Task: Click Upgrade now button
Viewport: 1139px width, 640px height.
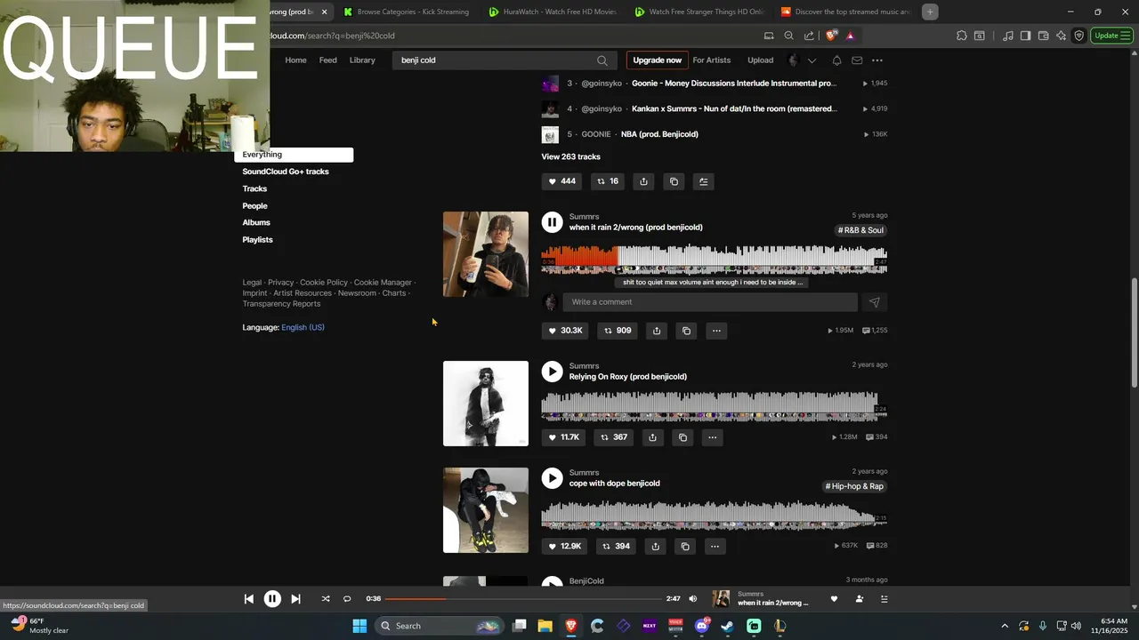Action: click(657, 60)
